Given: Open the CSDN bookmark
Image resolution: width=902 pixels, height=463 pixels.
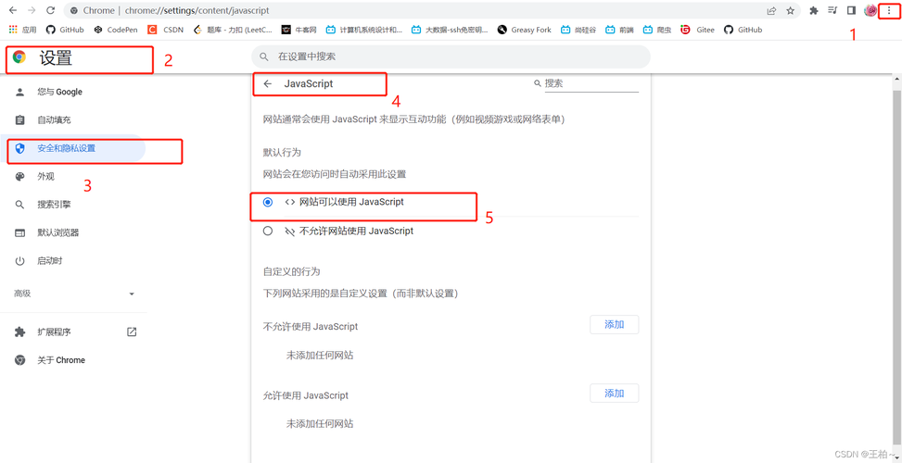Looking at the screenshot, I should (x=166, y=30).
